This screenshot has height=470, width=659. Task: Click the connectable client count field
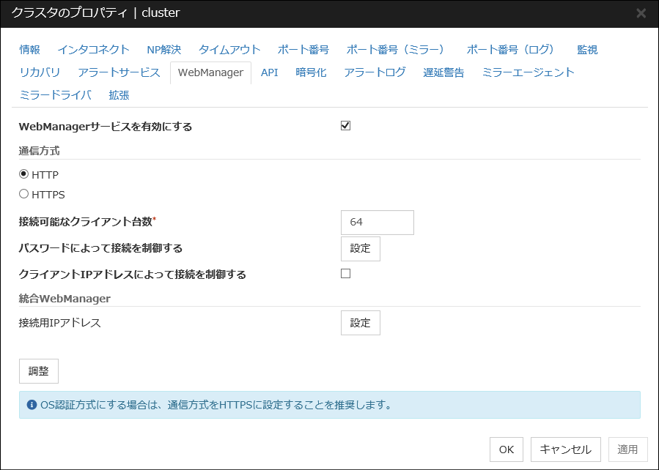pos(377,223)
